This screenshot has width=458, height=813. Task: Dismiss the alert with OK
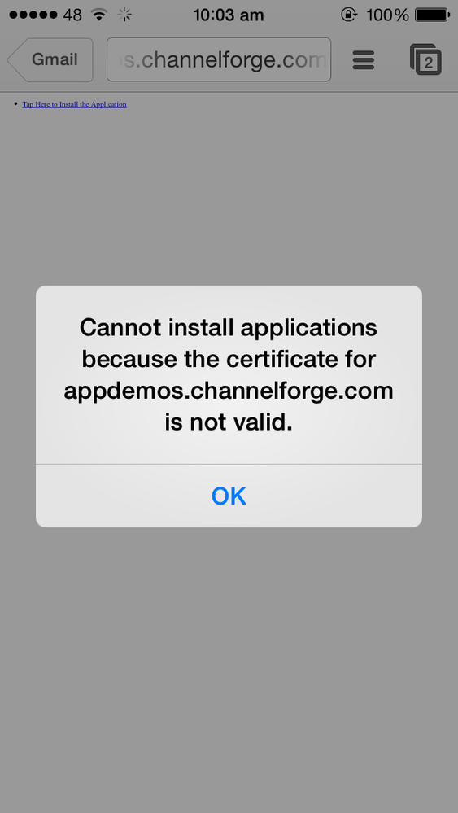pos(229,496)
